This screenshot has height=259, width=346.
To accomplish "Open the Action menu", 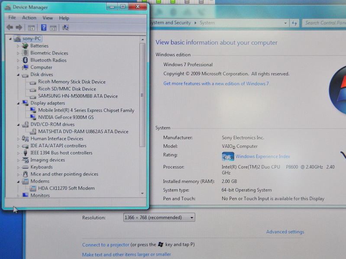I will [x=29, y=18].
